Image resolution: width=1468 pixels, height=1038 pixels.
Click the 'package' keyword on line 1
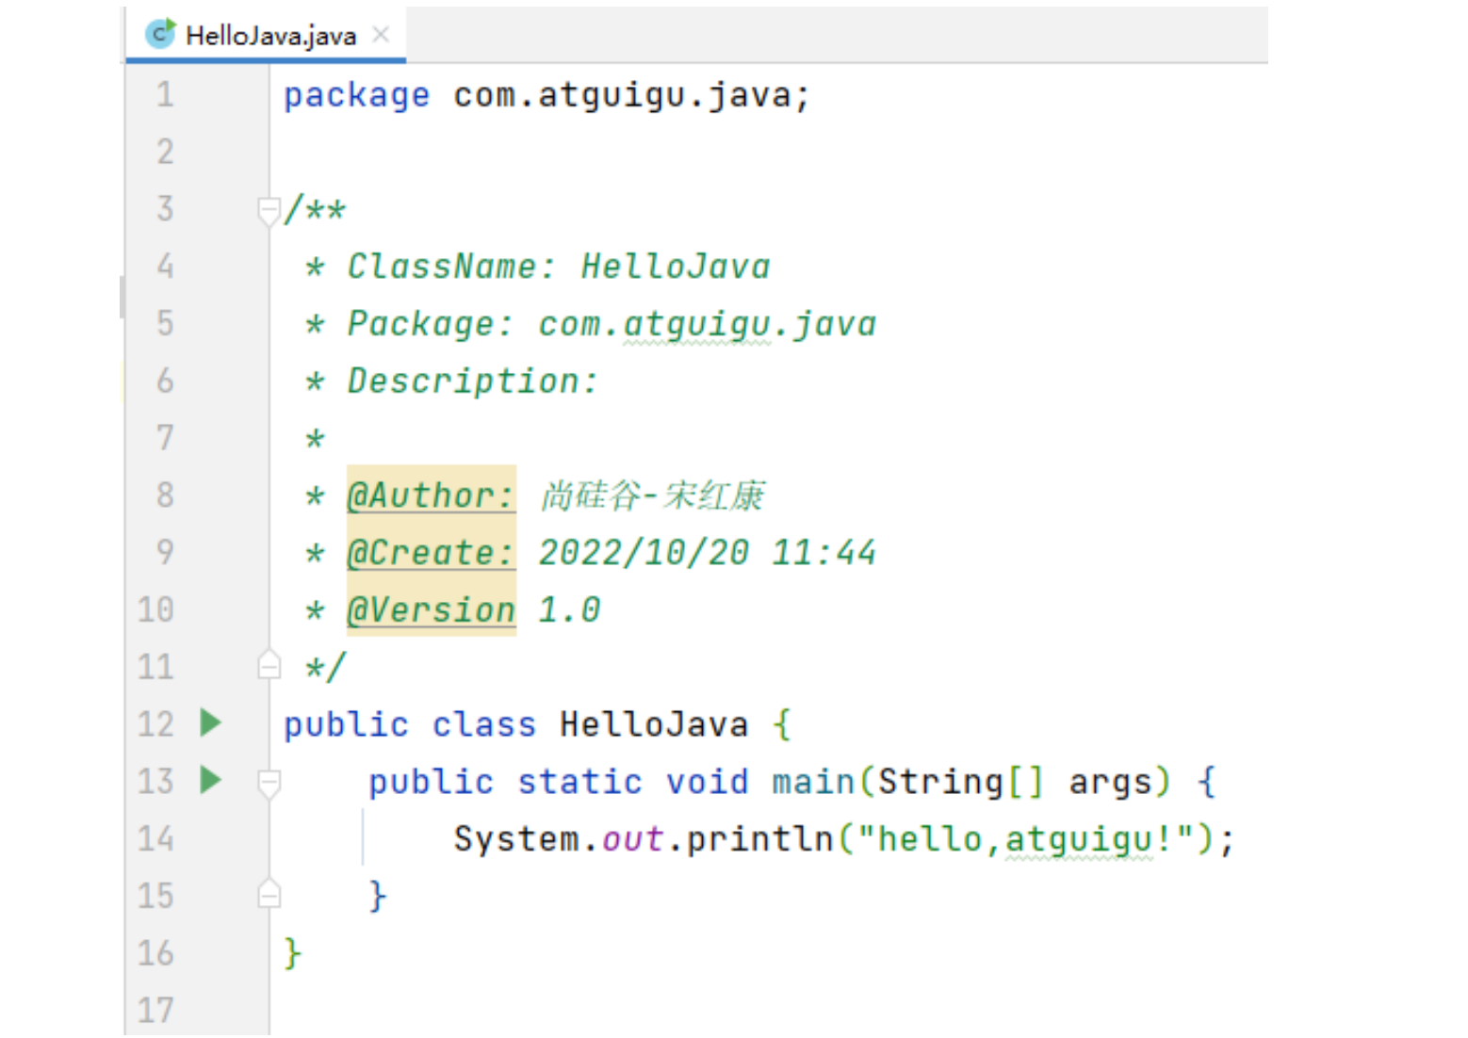point(356,96)
